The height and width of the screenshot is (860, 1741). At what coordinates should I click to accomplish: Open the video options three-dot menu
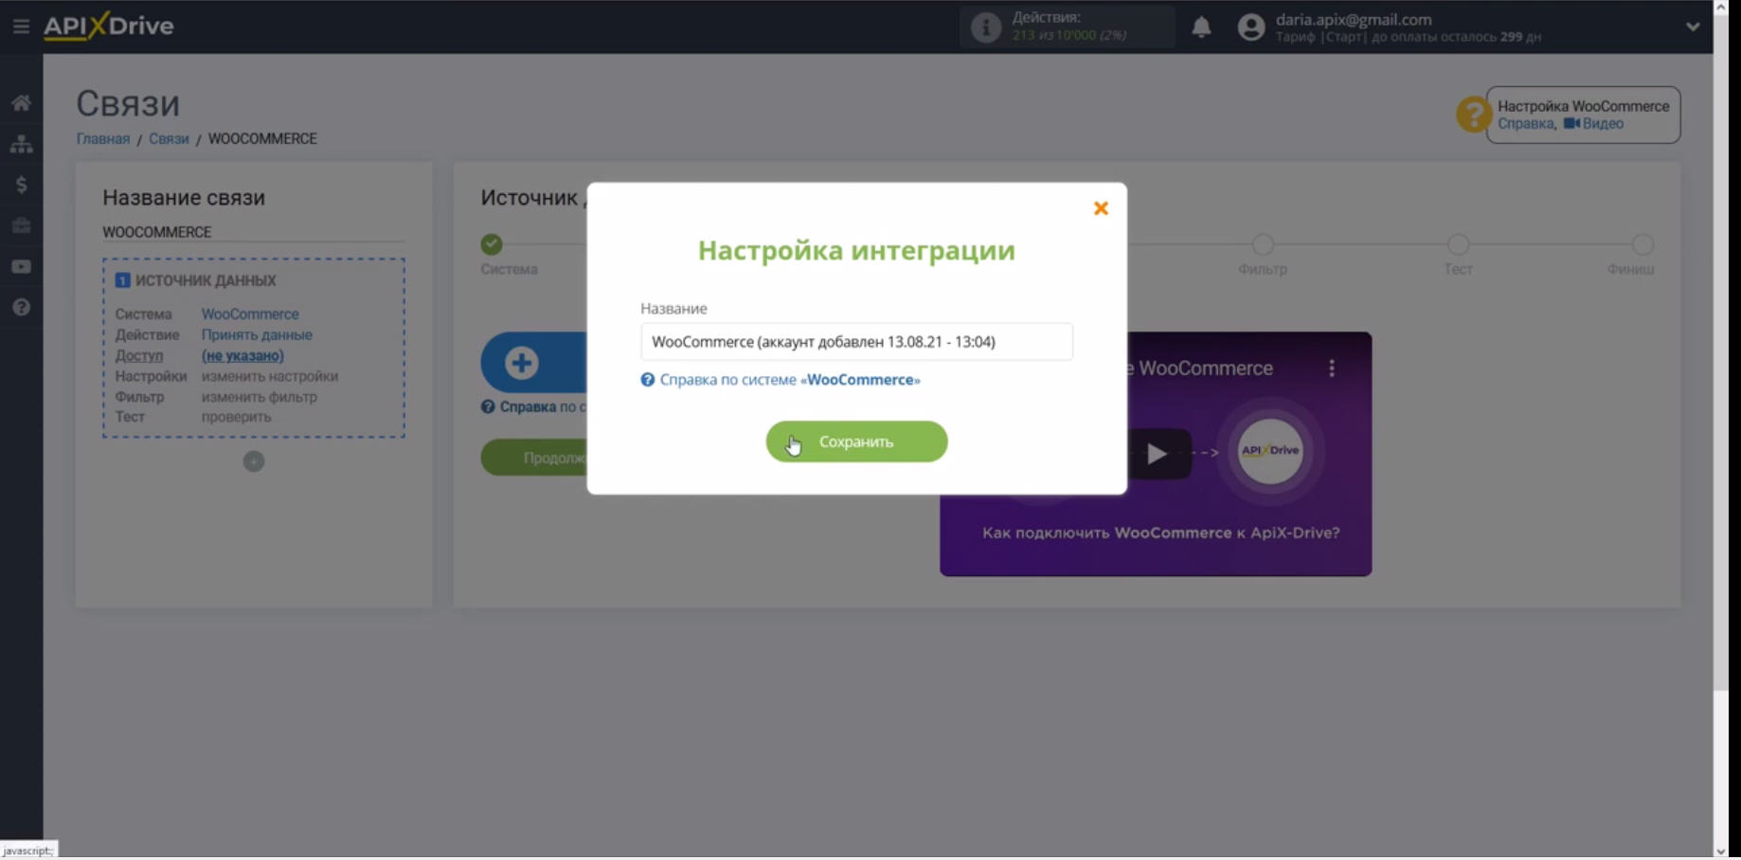coord(1332,368)
